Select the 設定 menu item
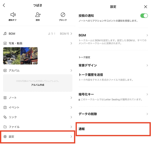The width and height of the screenshot is (151, 146). pos(38,137)
